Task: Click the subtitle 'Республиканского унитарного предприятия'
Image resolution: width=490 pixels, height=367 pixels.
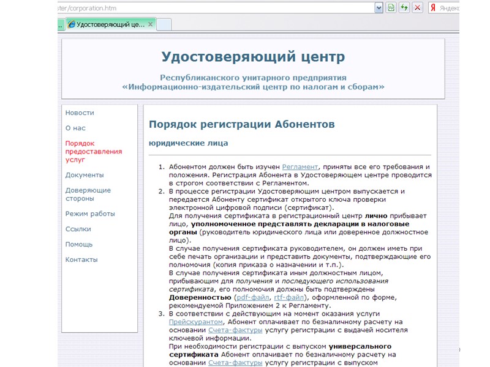Action: pos(253,78)
